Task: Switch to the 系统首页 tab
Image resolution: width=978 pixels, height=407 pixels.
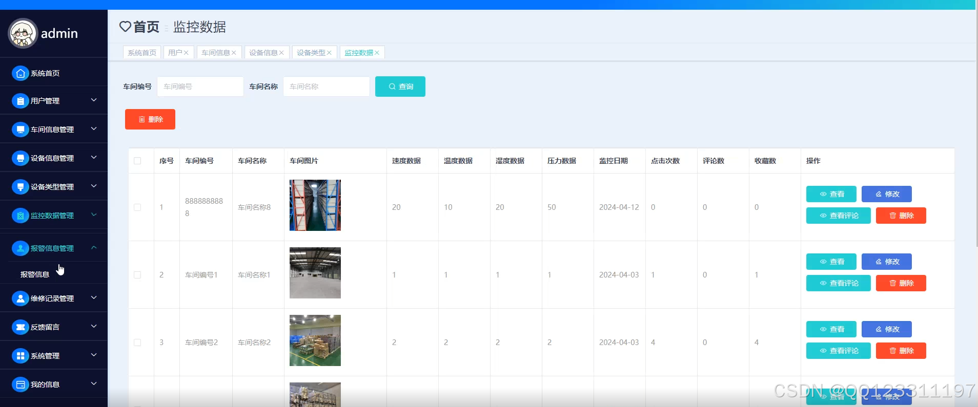Action: [x=142, y=53]
